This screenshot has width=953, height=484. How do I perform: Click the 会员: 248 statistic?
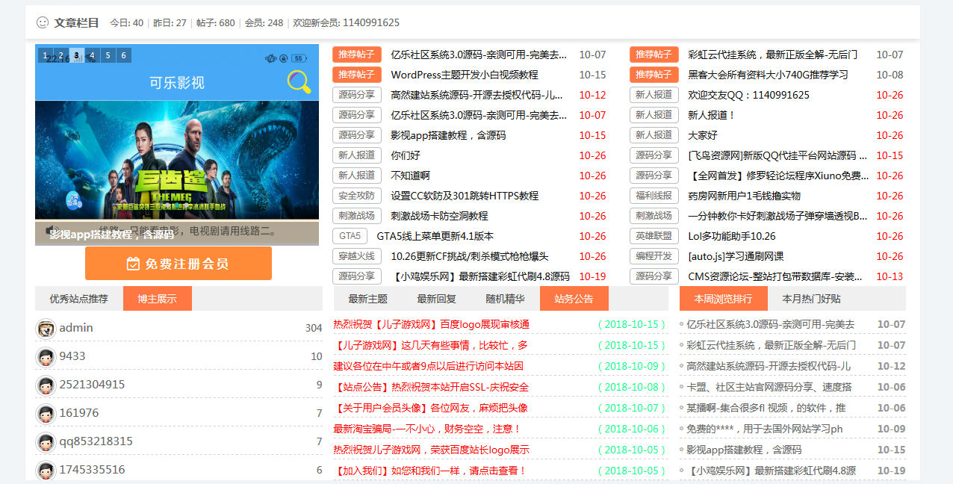264,23
